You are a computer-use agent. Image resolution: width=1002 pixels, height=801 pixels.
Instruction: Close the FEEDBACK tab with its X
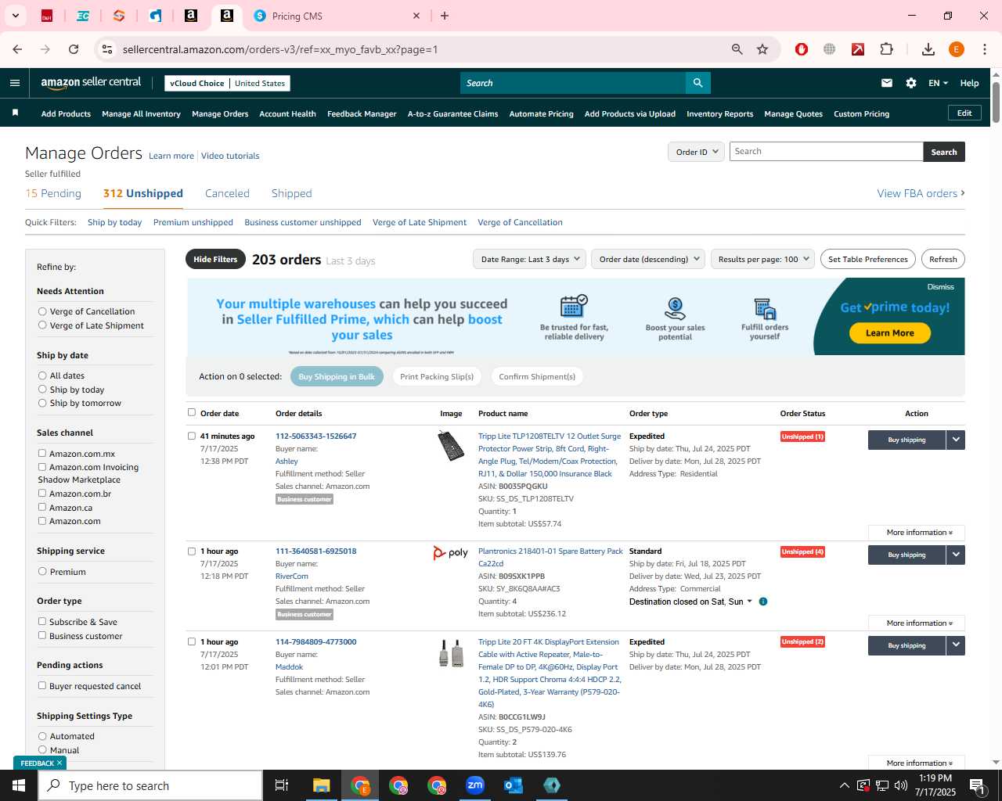point(59,763)
